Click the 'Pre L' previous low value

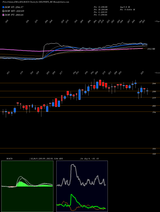(x=100, y=12)
